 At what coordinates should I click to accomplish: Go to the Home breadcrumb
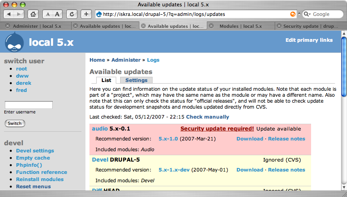coord(97,60)
